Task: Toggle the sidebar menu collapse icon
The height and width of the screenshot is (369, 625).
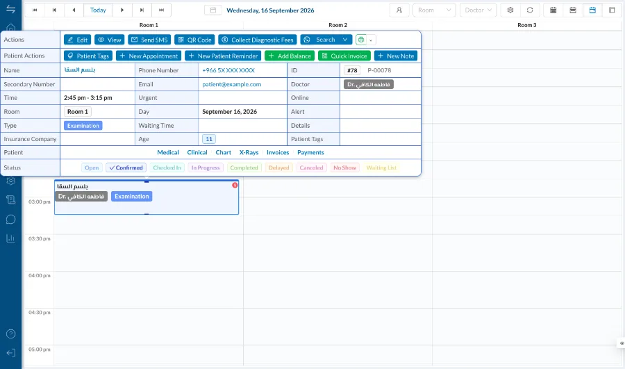Action: [10, 9]
